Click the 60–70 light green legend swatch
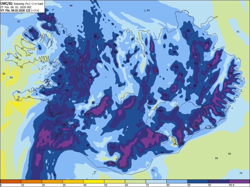The width and height of the screenshot is (250, 187). [x=135, y=182]
